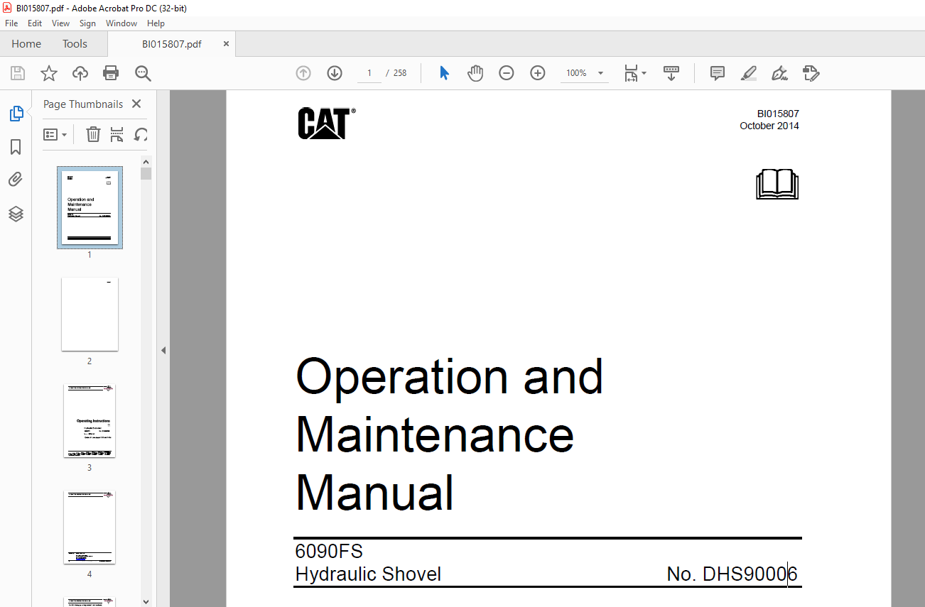The image size is (925, 607).
Task: Go to next page arrow
Action: click(335, 73)
